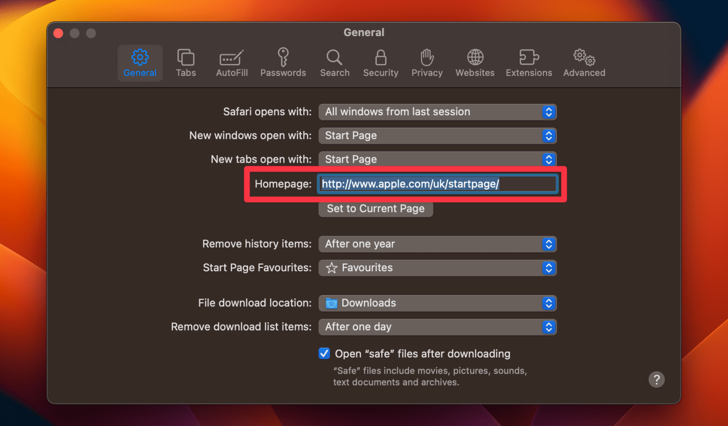This screenshot has width=728, height=426.
Task: Select the Privacy hand icon
Action: click(x=427, y=62)
